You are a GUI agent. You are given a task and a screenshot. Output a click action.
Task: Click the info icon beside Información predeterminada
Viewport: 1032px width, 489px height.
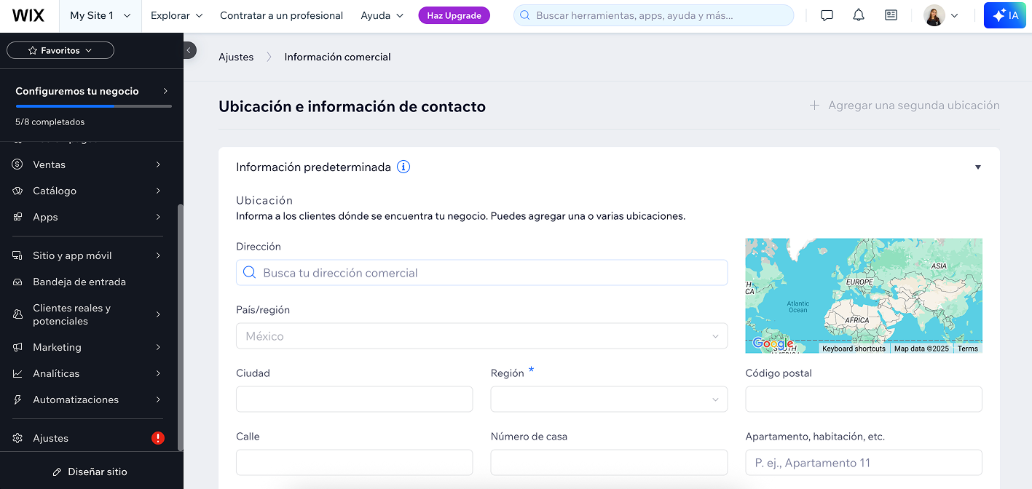[403, 167]
